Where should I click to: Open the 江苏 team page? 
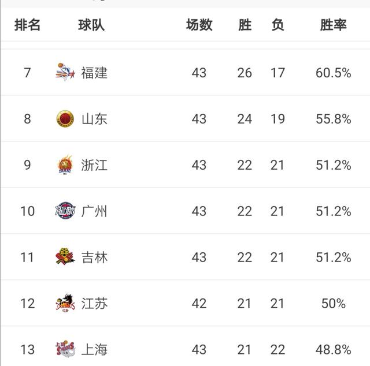point(94,304)
